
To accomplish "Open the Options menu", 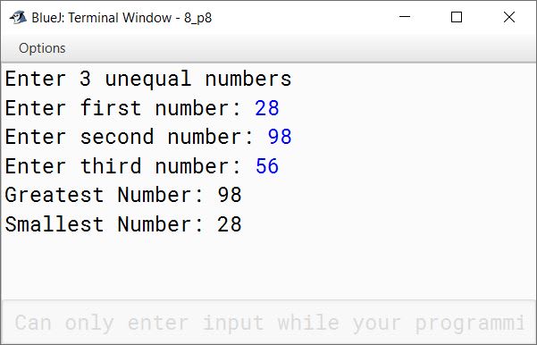I will pyautogui.click(x=42, y=48).
